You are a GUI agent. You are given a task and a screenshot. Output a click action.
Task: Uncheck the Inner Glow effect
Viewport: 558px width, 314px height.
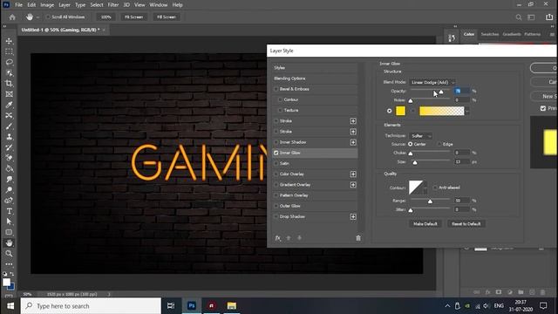(x=276, y=153)
